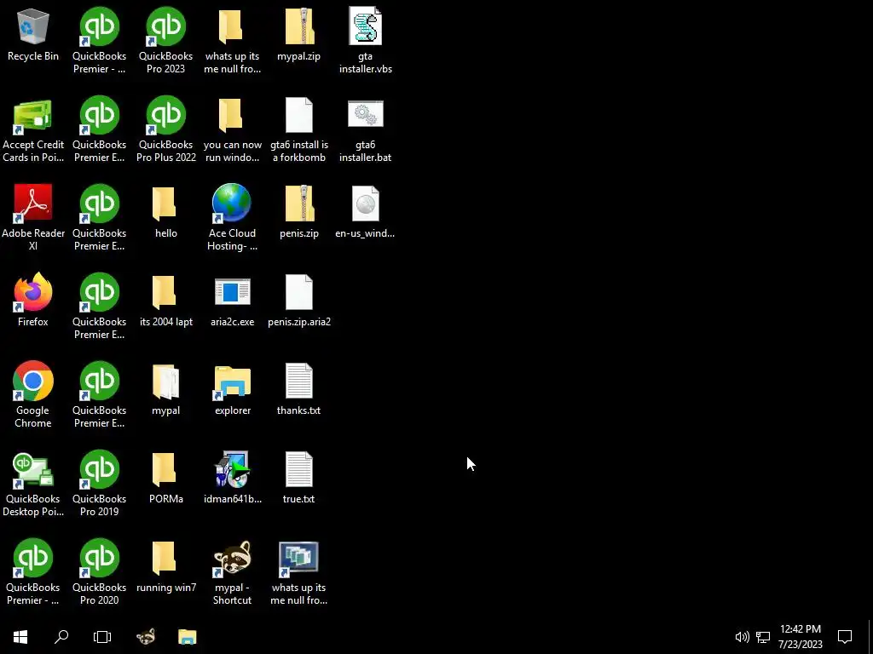This screenshot has height=654, width=873.
Task: Click the volume speaker tray icon
Action: [742, 637]
